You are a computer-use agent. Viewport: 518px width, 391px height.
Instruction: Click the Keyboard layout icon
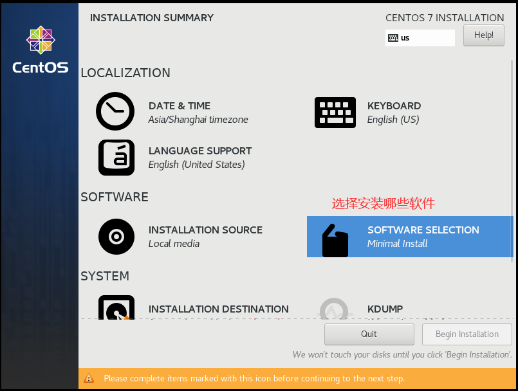[335, 113]
